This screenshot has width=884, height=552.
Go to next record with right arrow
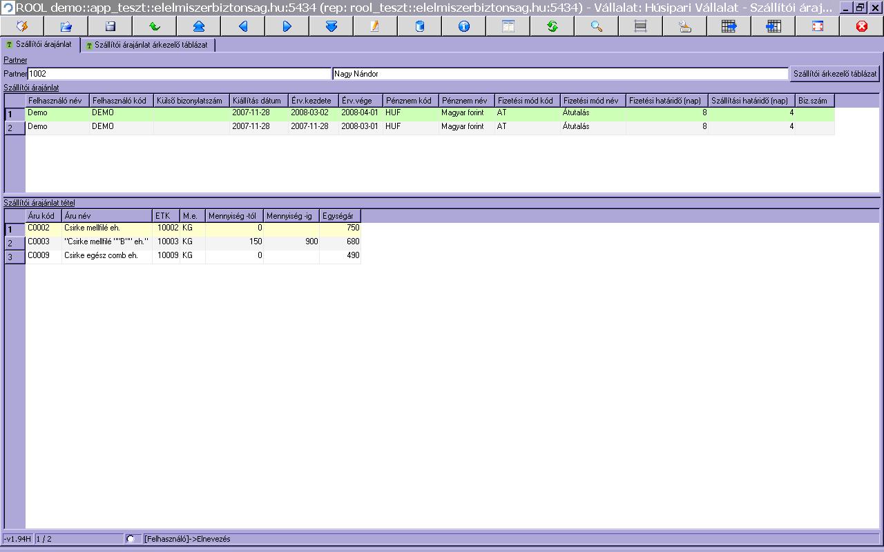pyautogui.click(x=287, y=26)
